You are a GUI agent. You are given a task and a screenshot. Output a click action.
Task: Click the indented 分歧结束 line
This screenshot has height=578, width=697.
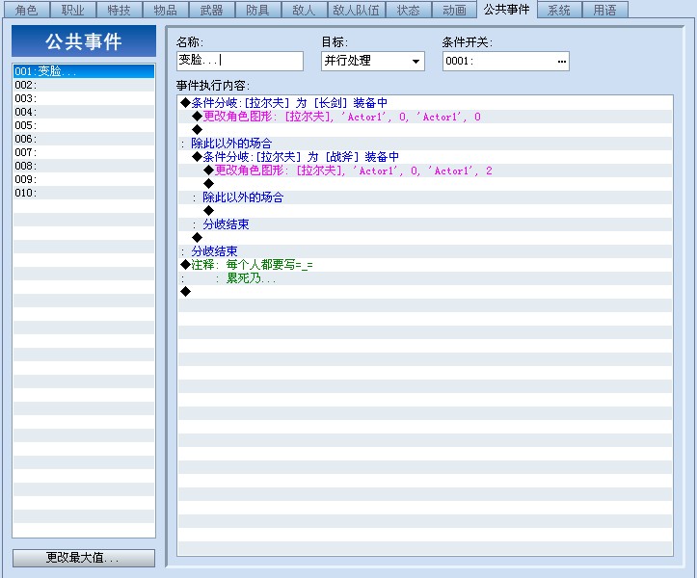pyautogui.click(x=425, y=224)
